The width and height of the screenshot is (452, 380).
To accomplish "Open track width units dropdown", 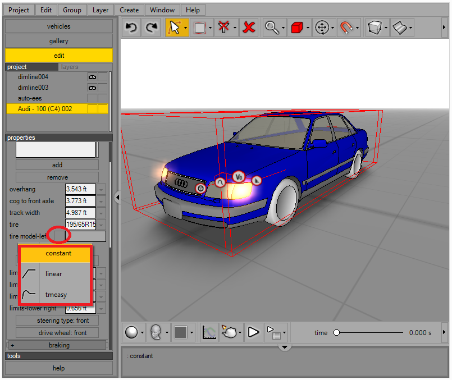I will pyautogui.click(x=101, y=213).
